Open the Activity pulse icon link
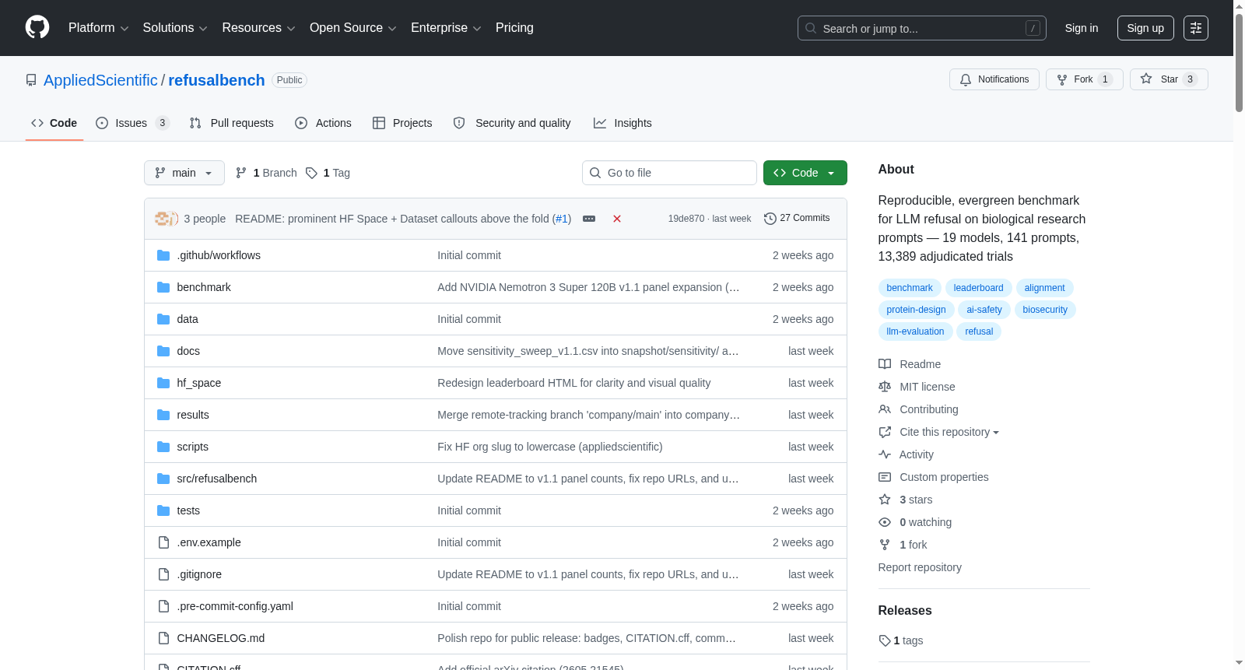The image size is (1245, 670). point(885,454)
